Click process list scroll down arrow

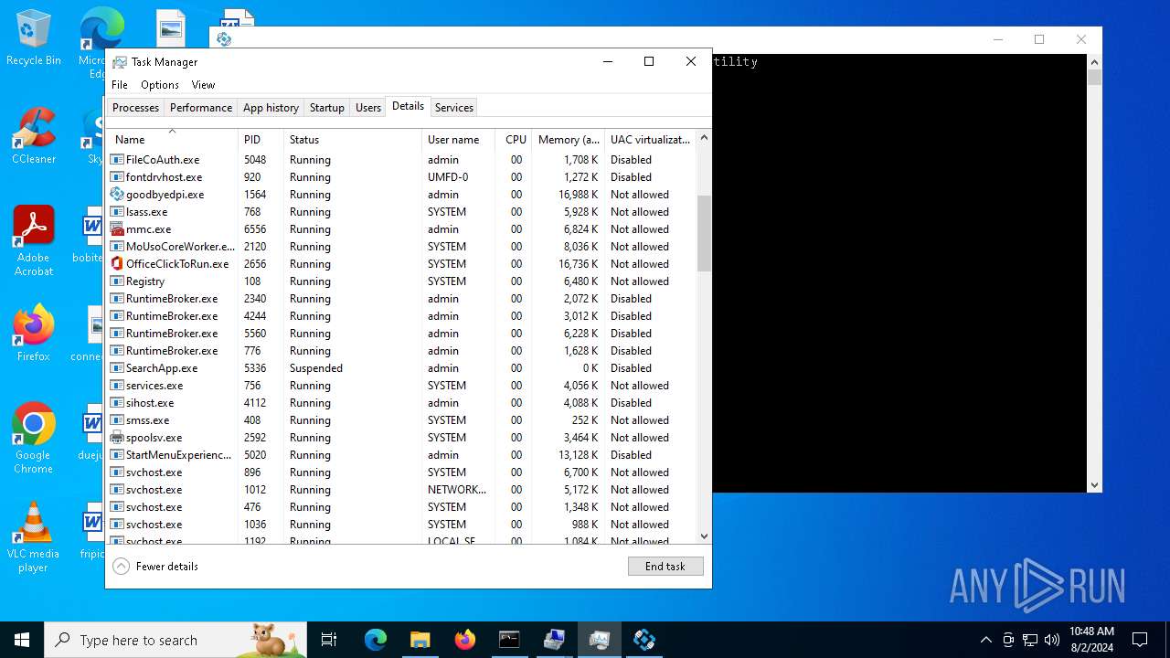704,536
